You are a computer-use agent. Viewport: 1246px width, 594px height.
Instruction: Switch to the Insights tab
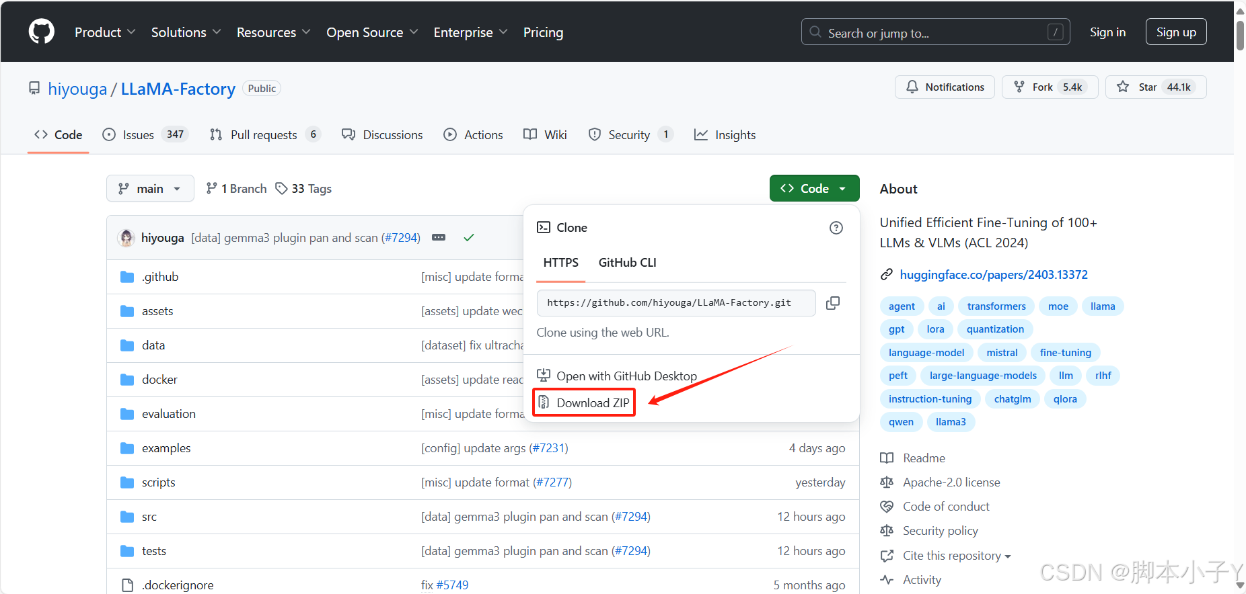[x=725, y=135]
